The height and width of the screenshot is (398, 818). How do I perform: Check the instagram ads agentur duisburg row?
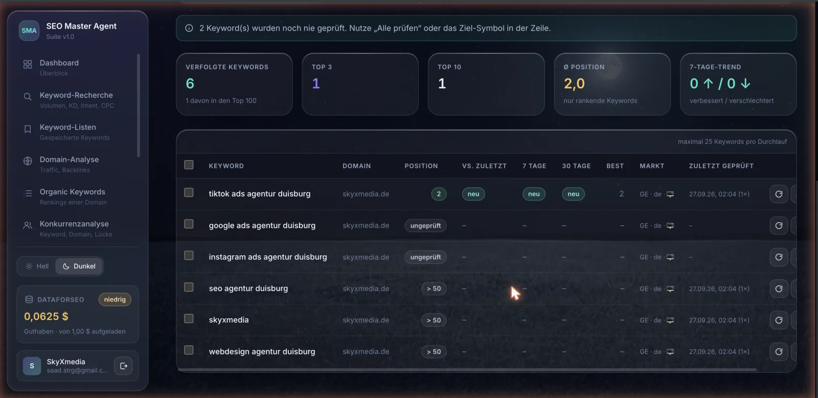tap(189, 255)
